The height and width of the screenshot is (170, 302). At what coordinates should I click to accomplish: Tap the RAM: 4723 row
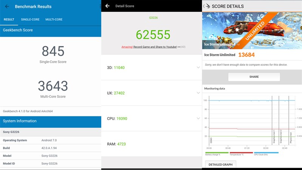(152, 144)
